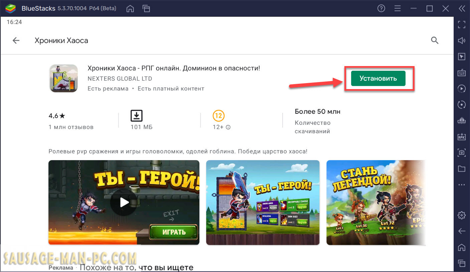Click the 1 млн отзывов reviews label

[71, 127]
